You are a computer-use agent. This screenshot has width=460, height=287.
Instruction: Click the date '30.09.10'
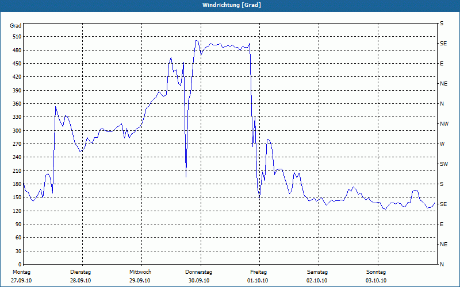pos(199,281)
